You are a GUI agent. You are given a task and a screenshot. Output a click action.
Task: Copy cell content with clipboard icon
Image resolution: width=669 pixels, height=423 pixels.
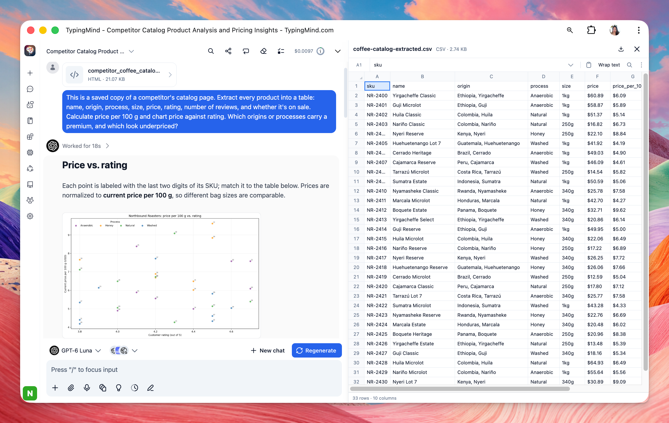pyautogui.click(x=588, y=65)
